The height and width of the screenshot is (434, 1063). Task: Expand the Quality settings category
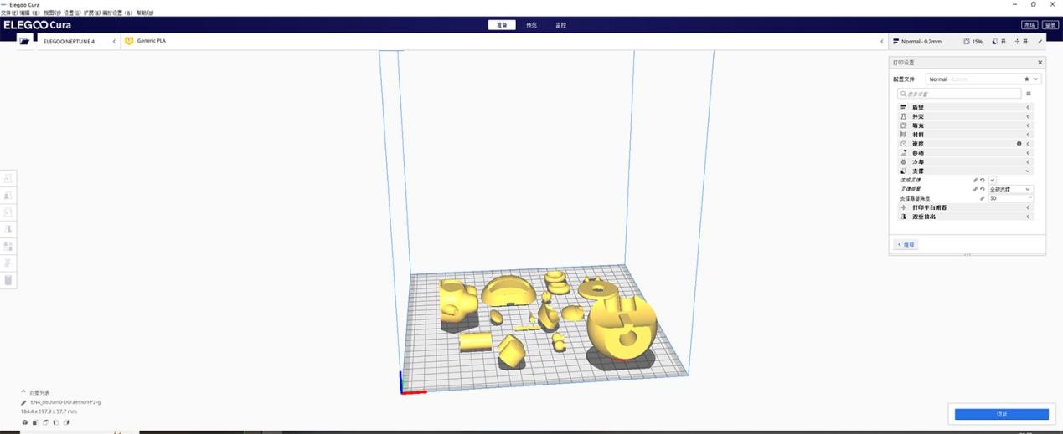point(965,107)
